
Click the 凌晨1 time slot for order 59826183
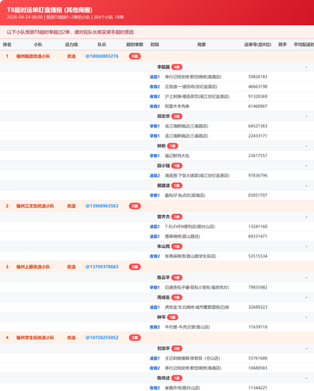[x=154, y=77]
